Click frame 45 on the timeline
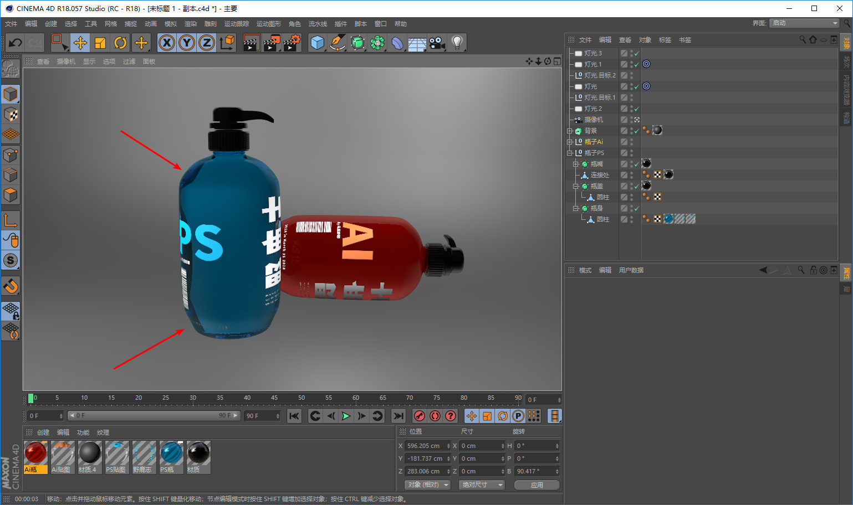This screenshot has height=505, width=853. [x=274, y=398]
